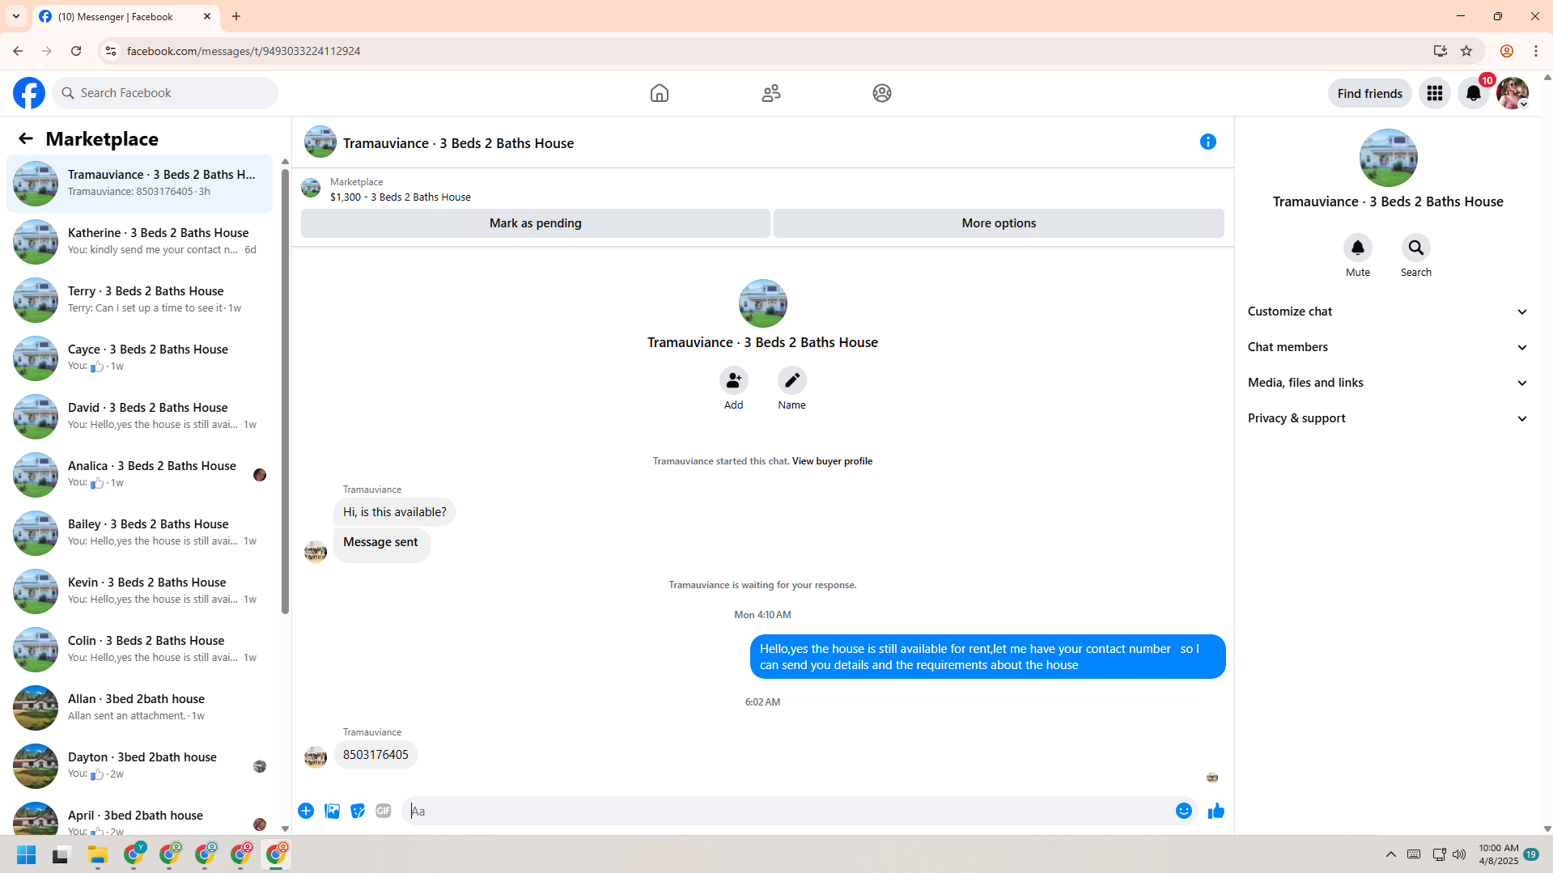The width and height of the screenshot is (1553, 873).
Task: Open the account profile picture menu
Action: pyautogui.click(x=1513, y=93)
